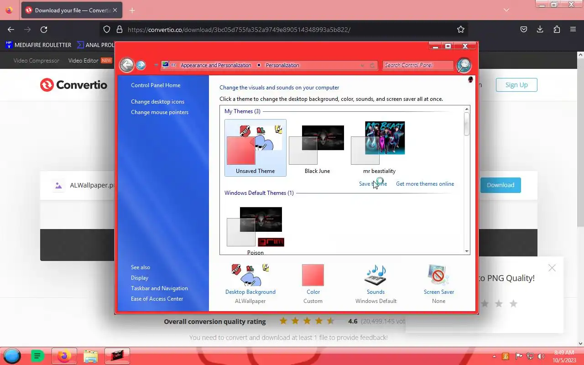Open the Firefox extensions icon

coord(557,30)
